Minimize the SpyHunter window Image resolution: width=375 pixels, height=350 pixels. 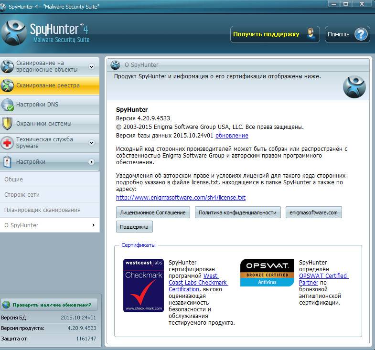click(334, 4)
